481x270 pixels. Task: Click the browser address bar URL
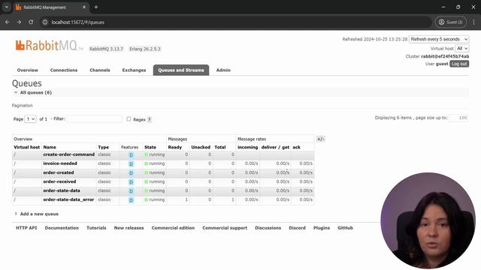[78, 22]
